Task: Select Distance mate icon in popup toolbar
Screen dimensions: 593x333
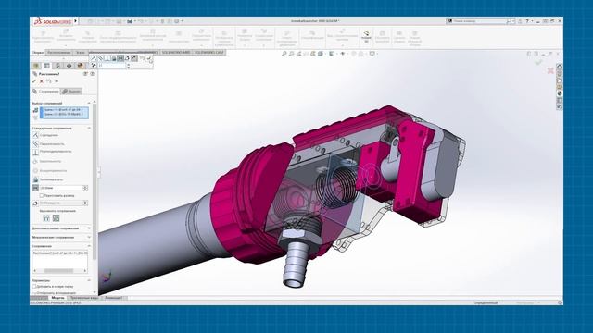Action: pos(120,58)
